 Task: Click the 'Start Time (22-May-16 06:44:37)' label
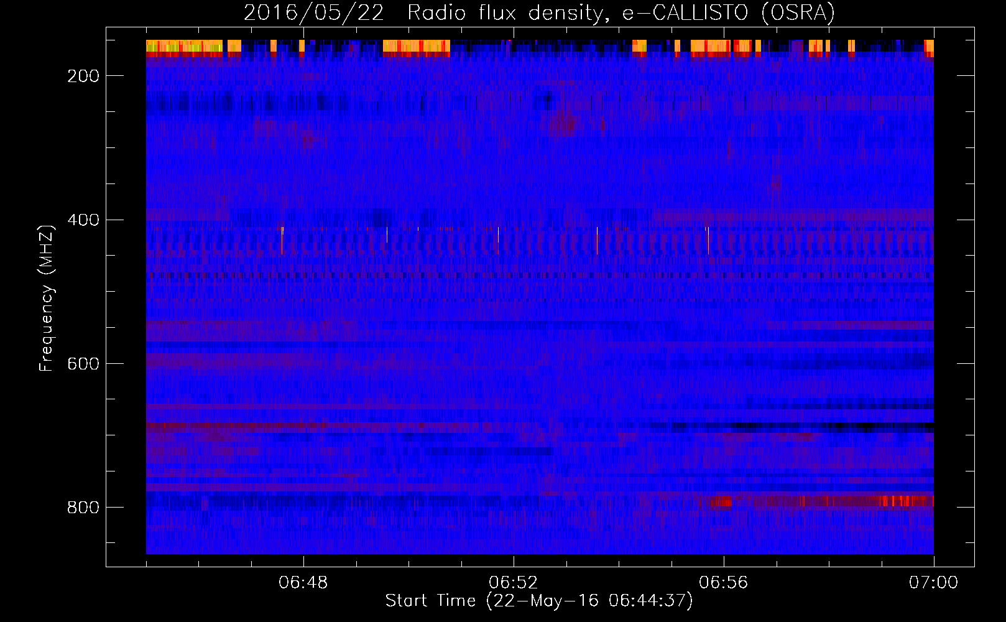pos(539,601)
